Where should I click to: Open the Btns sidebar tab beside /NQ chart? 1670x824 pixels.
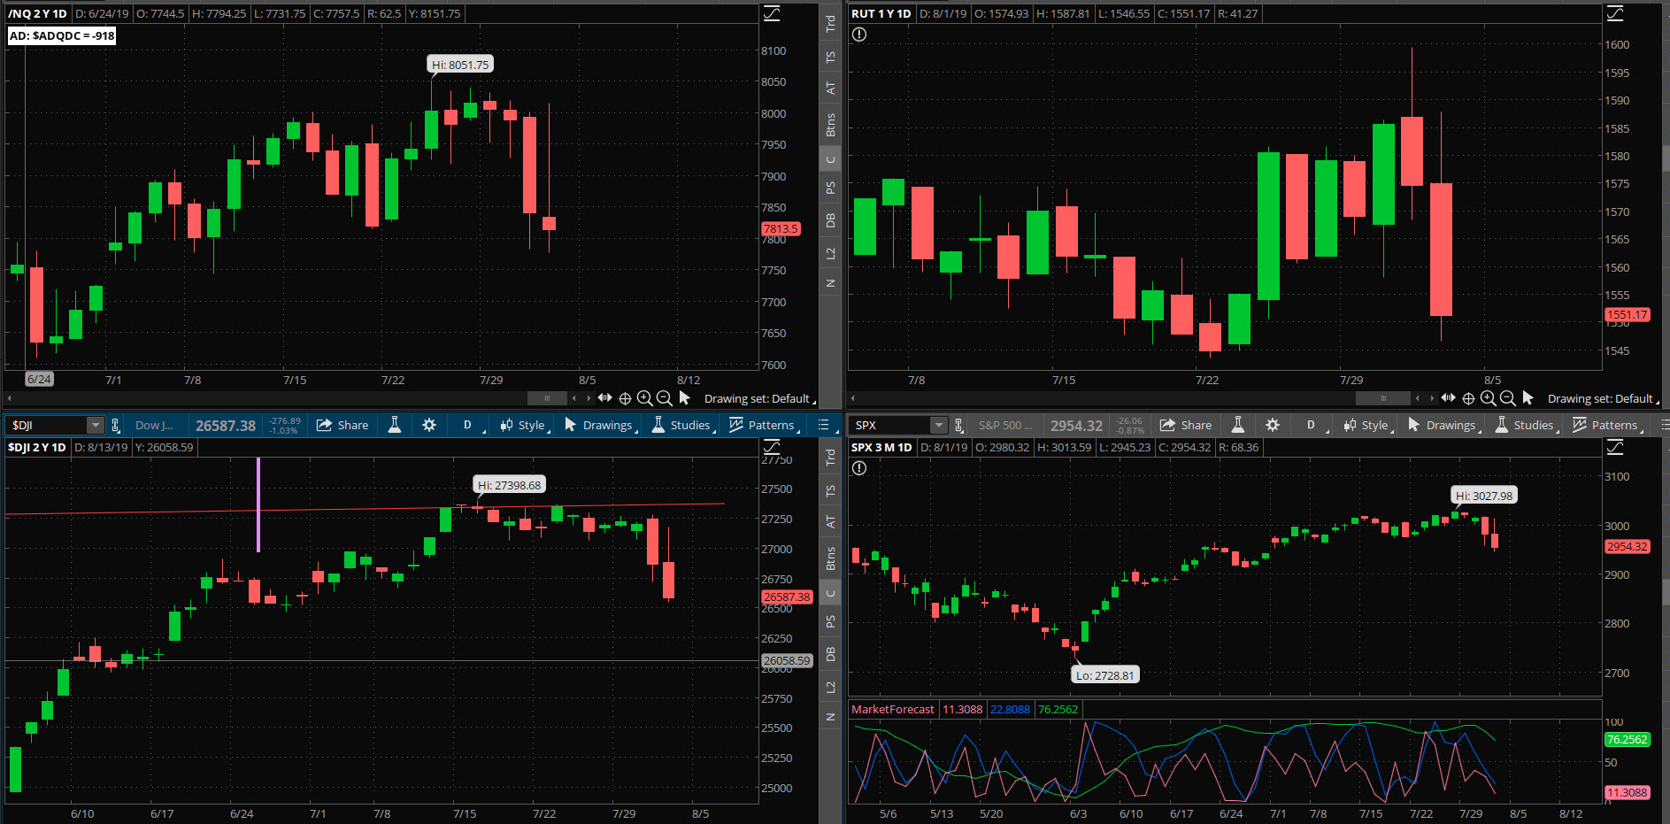coord(830,125)
